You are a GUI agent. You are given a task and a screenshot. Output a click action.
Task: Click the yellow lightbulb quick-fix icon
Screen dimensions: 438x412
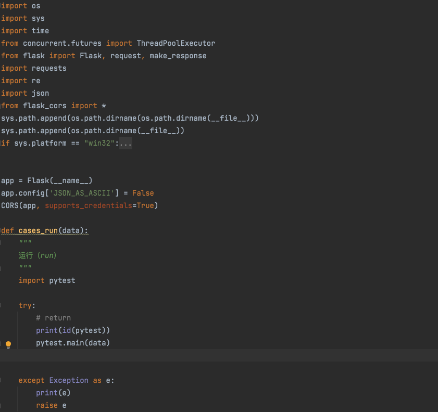tap(8, 344)
